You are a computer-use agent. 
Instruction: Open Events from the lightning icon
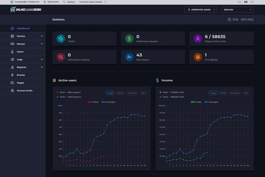click(12, 75)
